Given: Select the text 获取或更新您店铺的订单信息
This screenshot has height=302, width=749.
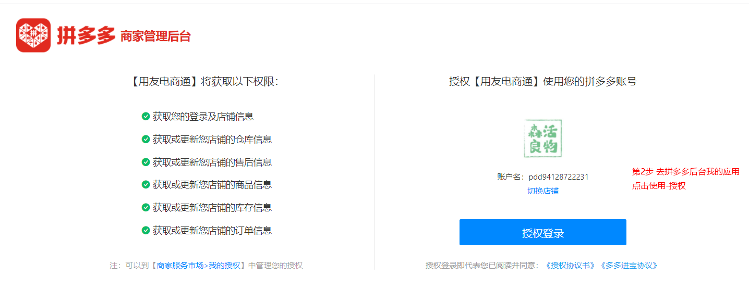Looking at the screenshot, I should click(212, 230).
